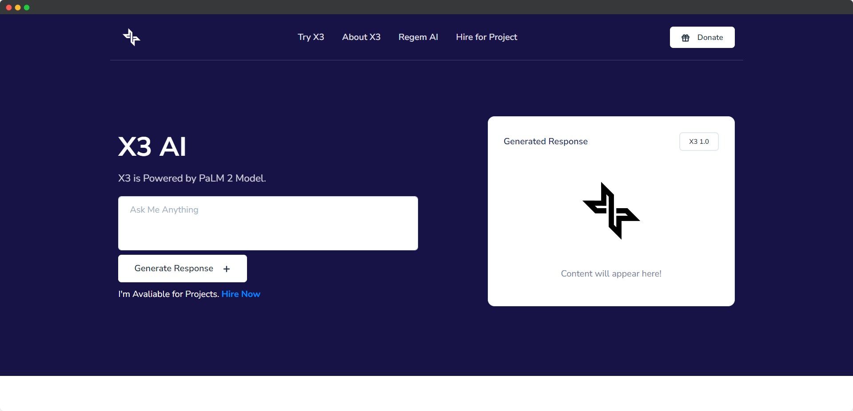Viewport: 853px width, 411px height.
Task: Open the Try X3 menu item
Action: 311,37
